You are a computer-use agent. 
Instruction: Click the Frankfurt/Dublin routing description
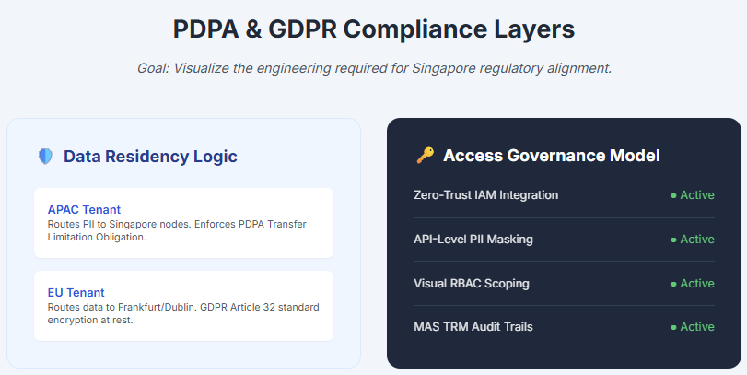(x=183, y=313)
